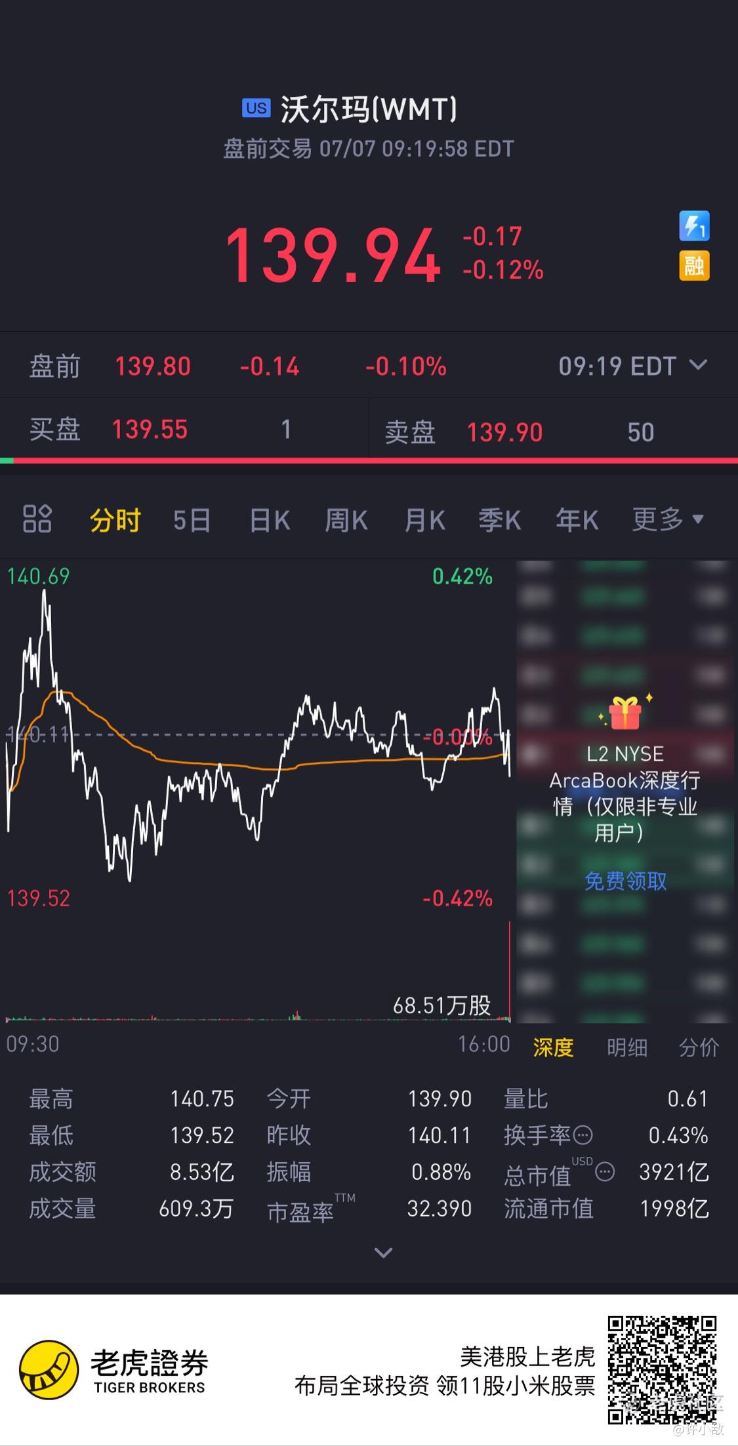Screen dimensions: 738x1446
Task: Tap the stock title 沃尔玛(WMT)
Action: click(x=369, y=109)
